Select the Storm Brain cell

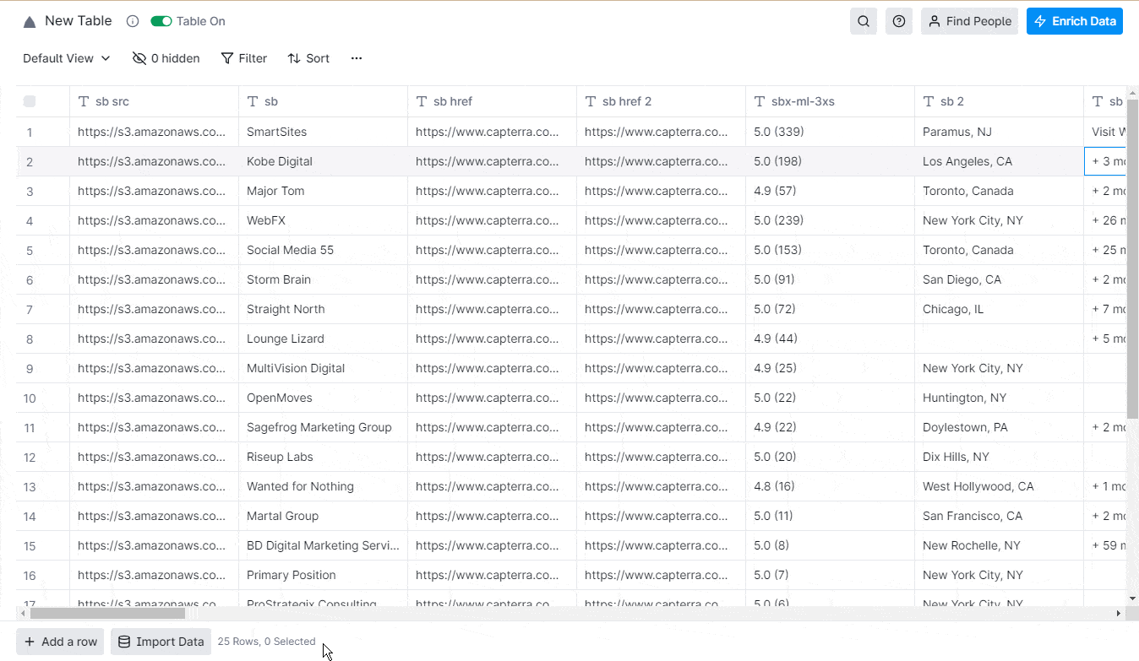pos(323,279)
